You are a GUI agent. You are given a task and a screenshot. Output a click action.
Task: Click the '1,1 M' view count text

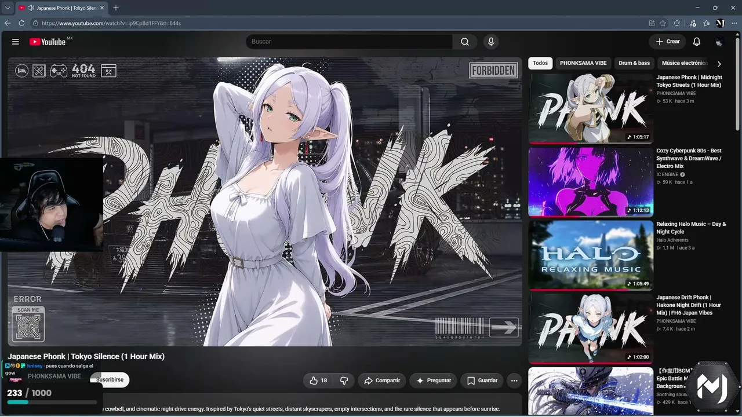668,248
